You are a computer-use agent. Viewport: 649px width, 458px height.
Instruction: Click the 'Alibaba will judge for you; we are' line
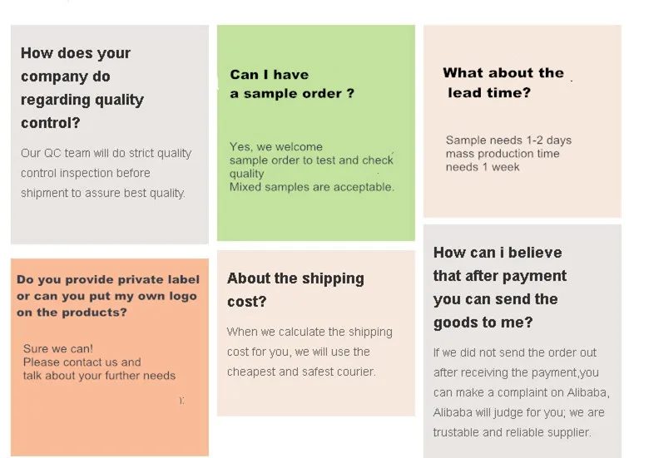pos(518,412)
